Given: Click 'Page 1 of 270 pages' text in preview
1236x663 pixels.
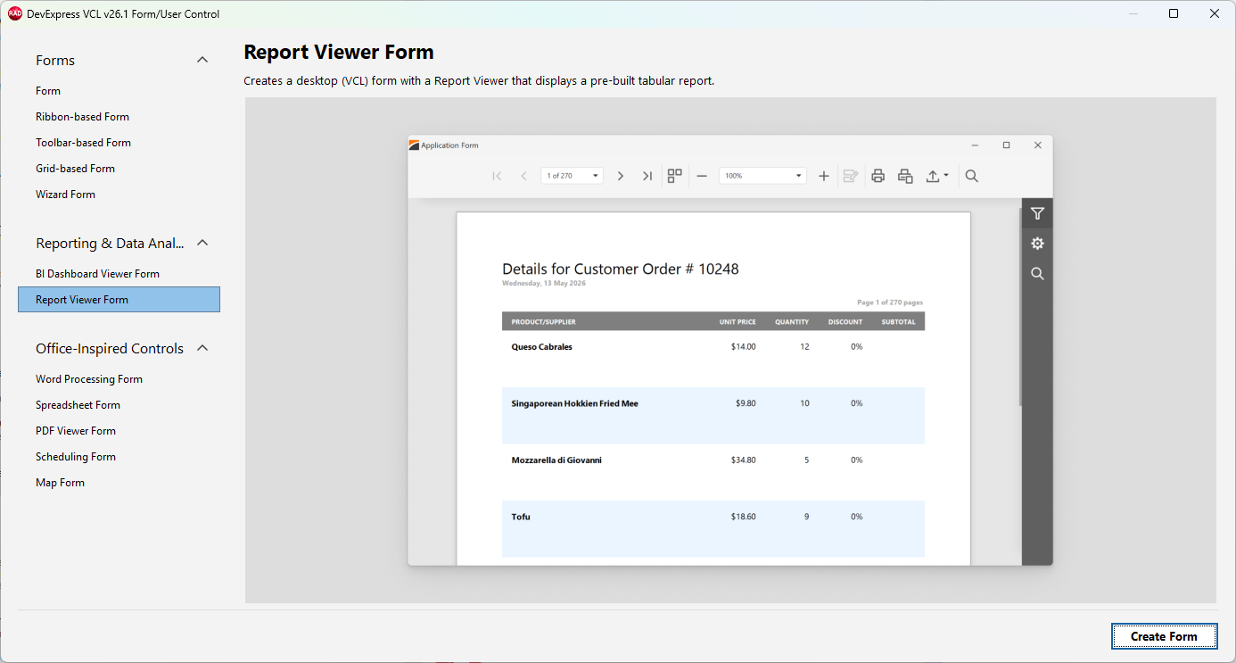Looking at the screenshot, I should (x=890, y=302).
